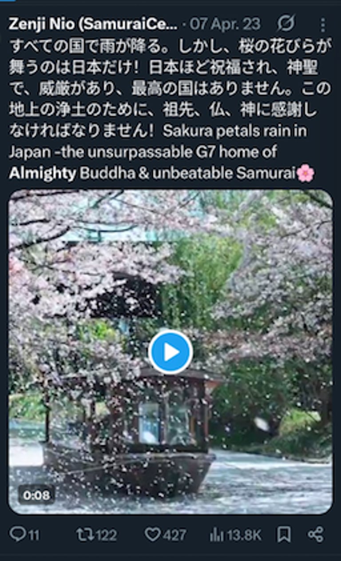Click the 122 repost count
This screenshot has height=561, width=341.
point(107,535)
